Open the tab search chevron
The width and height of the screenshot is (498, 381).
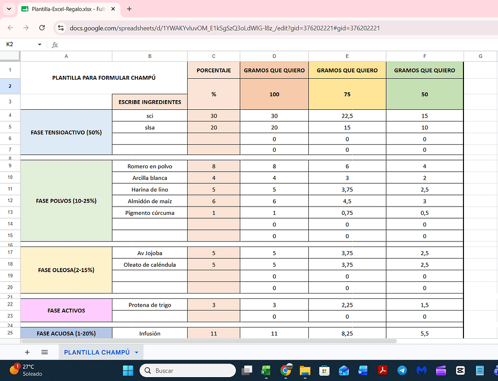coord(9,9)
